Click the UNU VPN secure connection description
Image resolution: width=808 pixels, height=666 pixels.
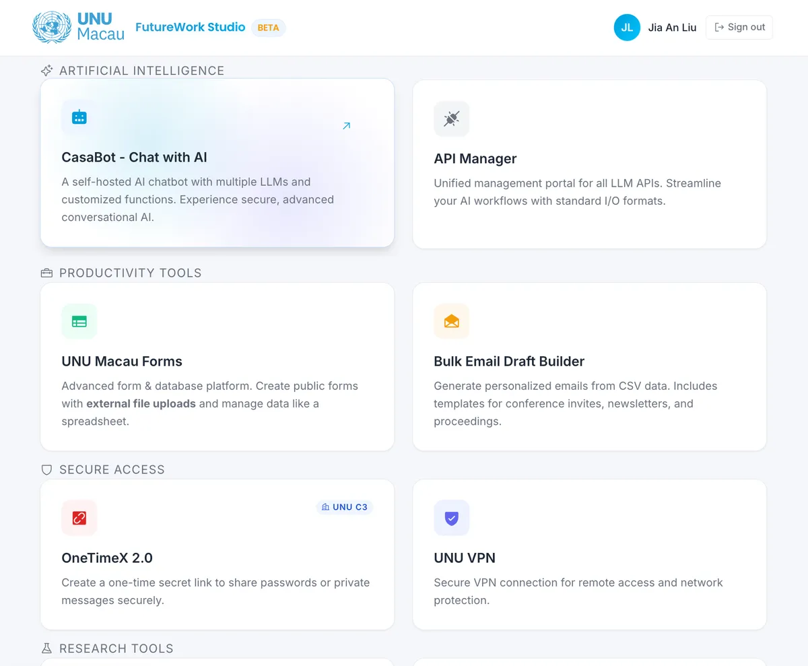point(578,591)
